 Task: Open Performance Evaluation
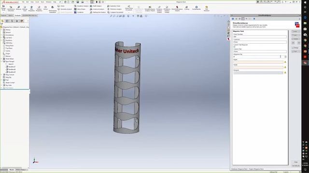coord(53,9)
